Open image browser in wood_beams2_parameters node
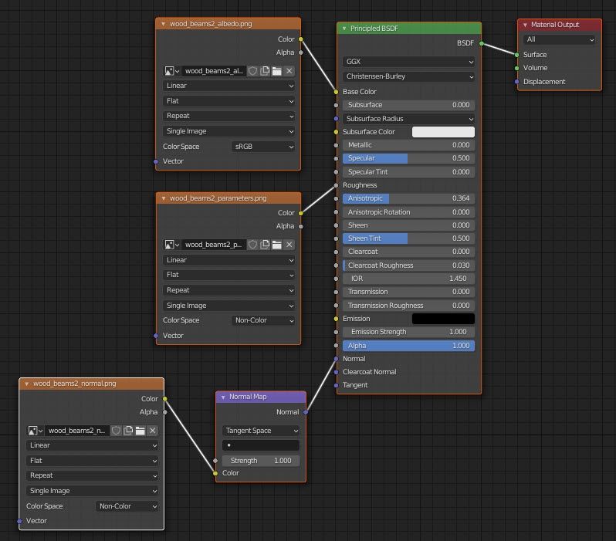Screen dimensions: 616x541 (172, 245)
